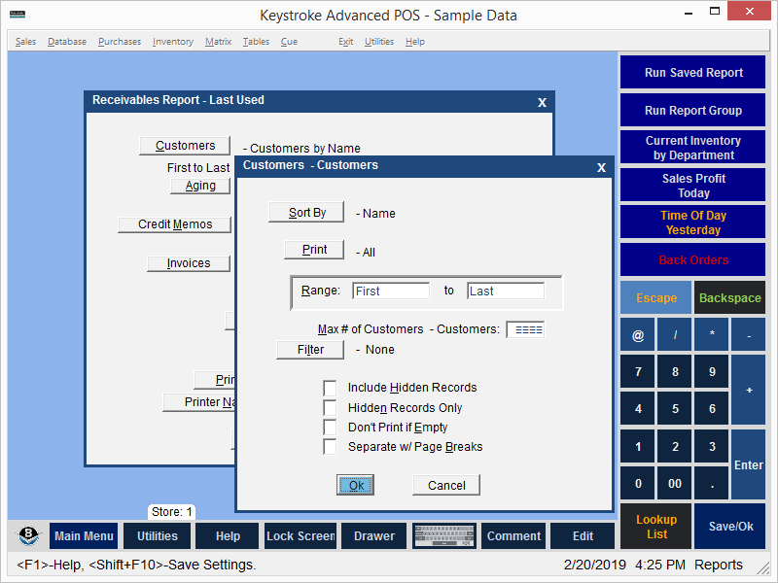Check Don't Print if Empty
The width and height of the screenshot is (778, 583).
(x=331, y=428)
